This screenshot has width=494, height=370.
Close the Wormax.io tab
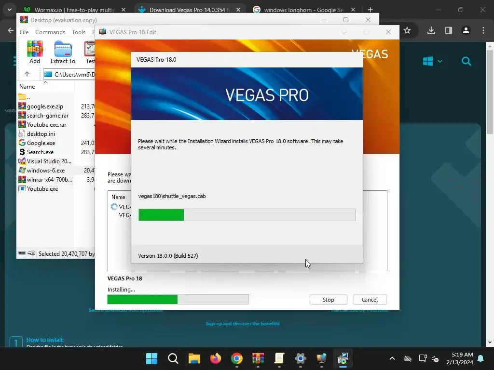(123, 10)
